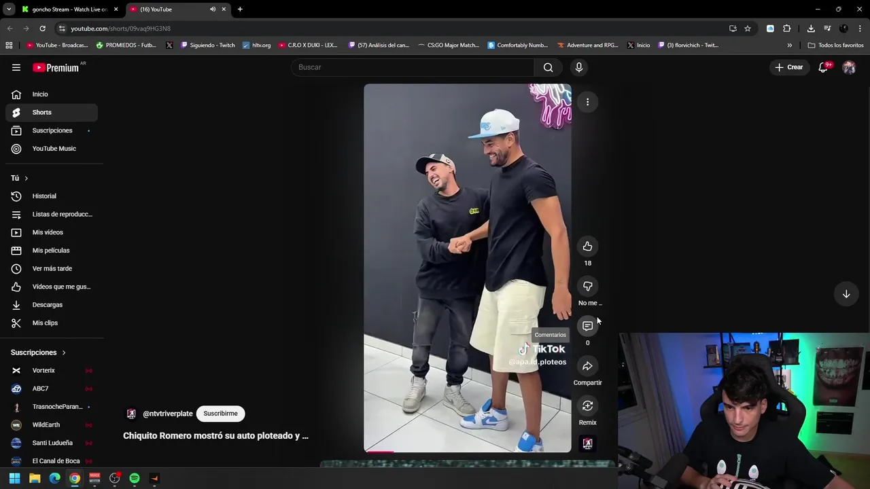The image size is (870, 489).
Task: Open Chrome extensions puzzle icon
Action: pos(787,29)
